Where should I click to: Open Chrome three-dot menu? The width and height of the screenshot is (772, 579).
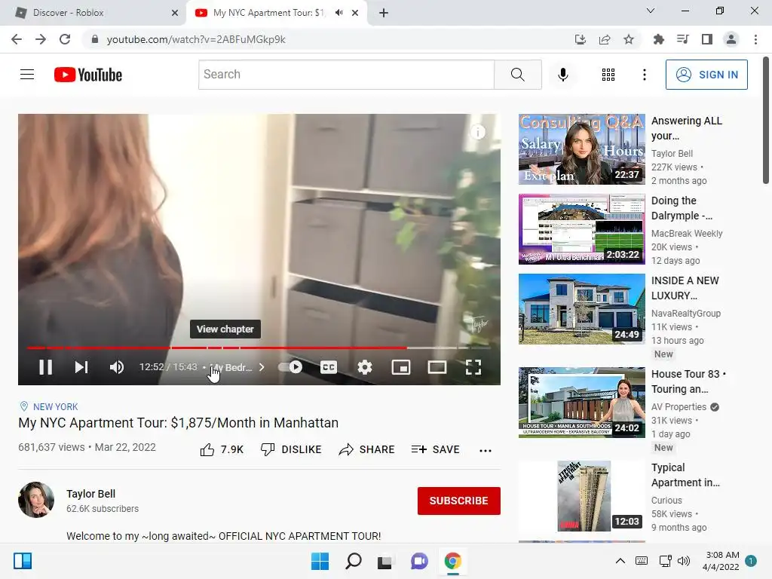tap(755, 39)
